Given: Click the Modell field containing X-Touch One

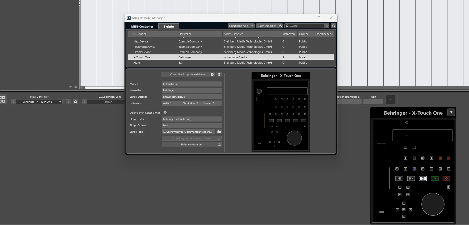Looking at the screenshot, I should pyautogui.click(x=192, y=84).
